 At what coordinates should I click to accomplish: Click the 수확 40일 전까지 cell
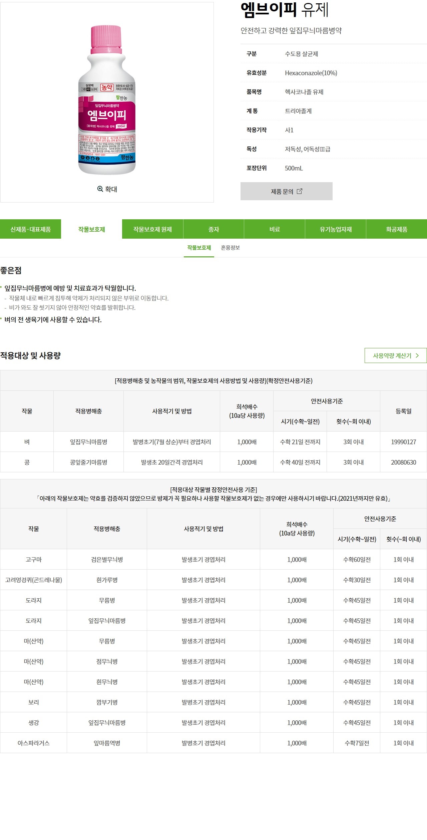[300, 462]
